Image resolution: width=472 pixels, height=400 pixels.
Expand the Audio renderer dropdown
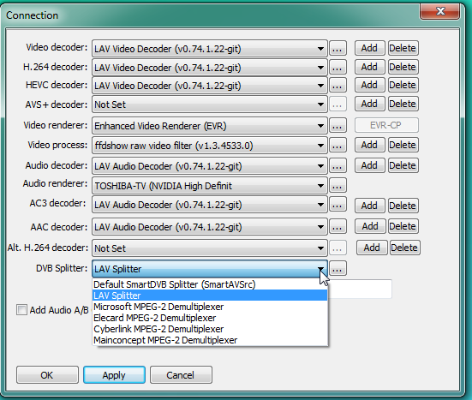210,186
